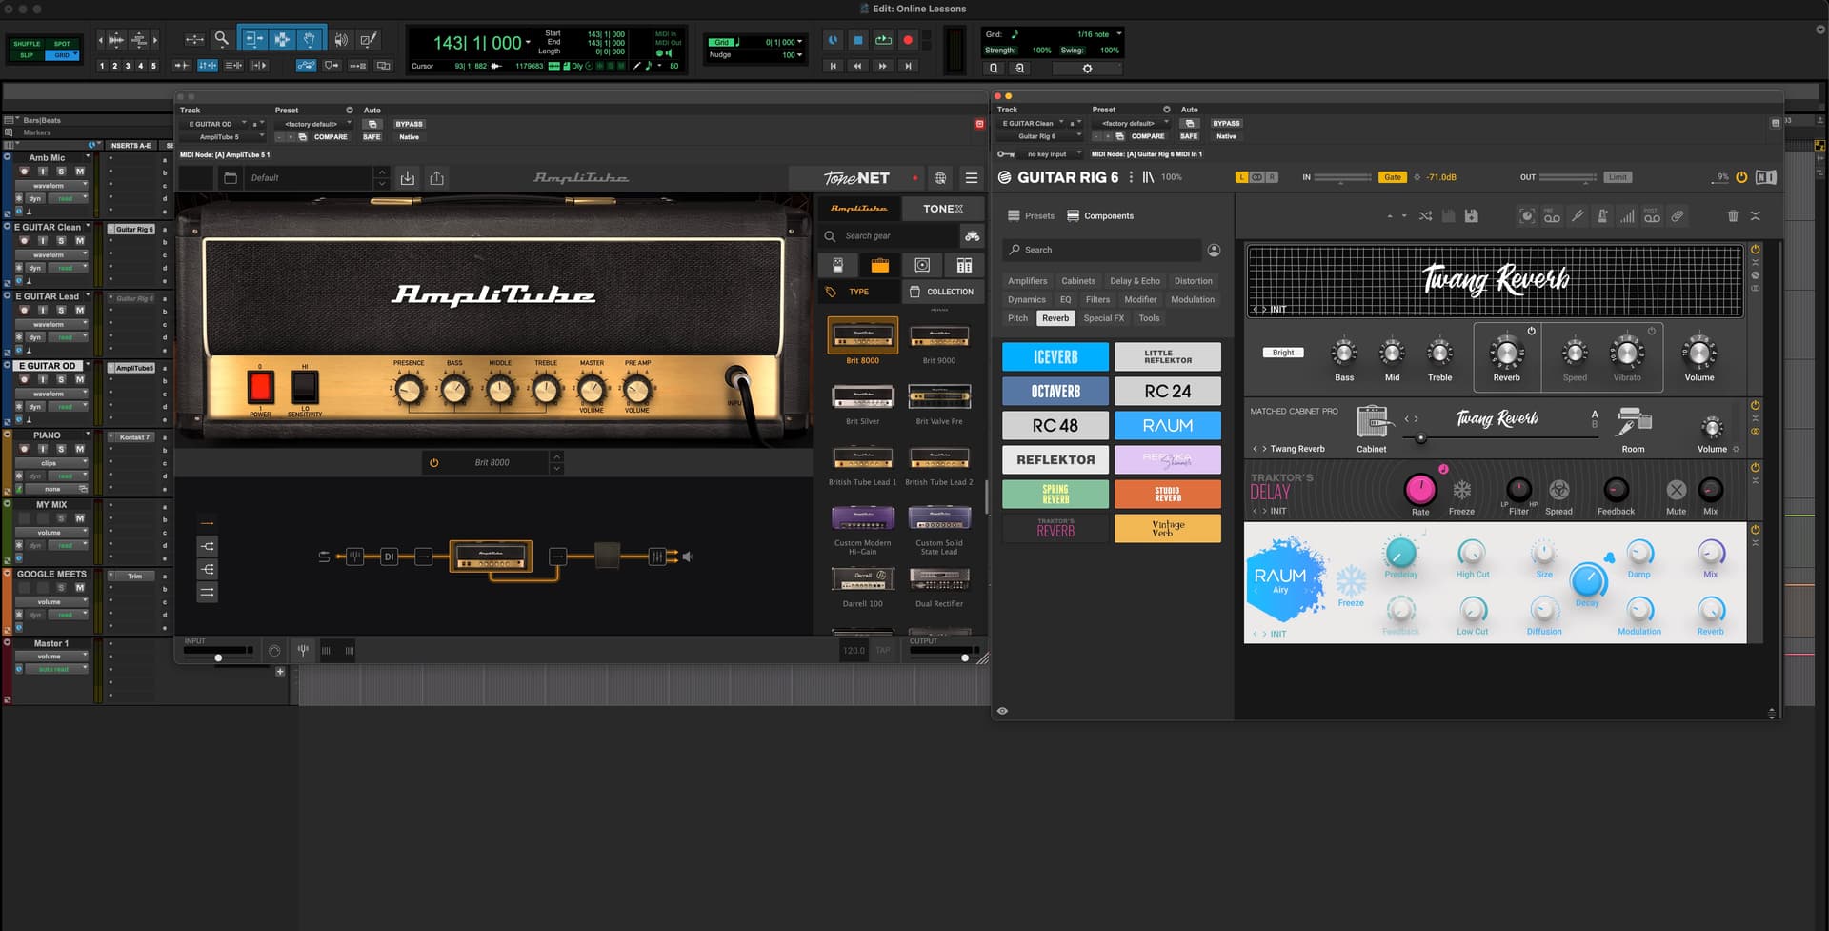This screenshot has width=1829, height=931.
Task: Click Guitar Rig collapse all rack icon
Action: click(1756, 216)
